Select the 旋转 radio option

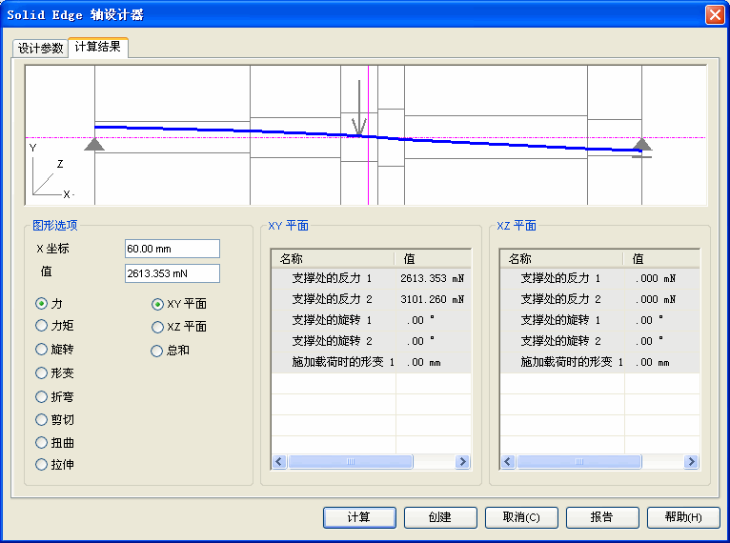click(x=42, y=350)
